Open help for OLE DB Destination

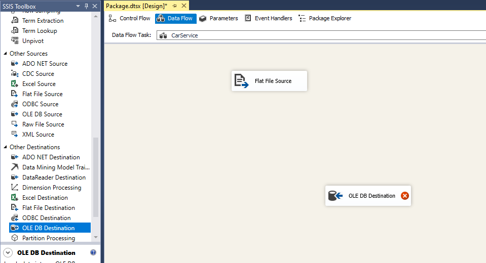click(x=93, y=252)
